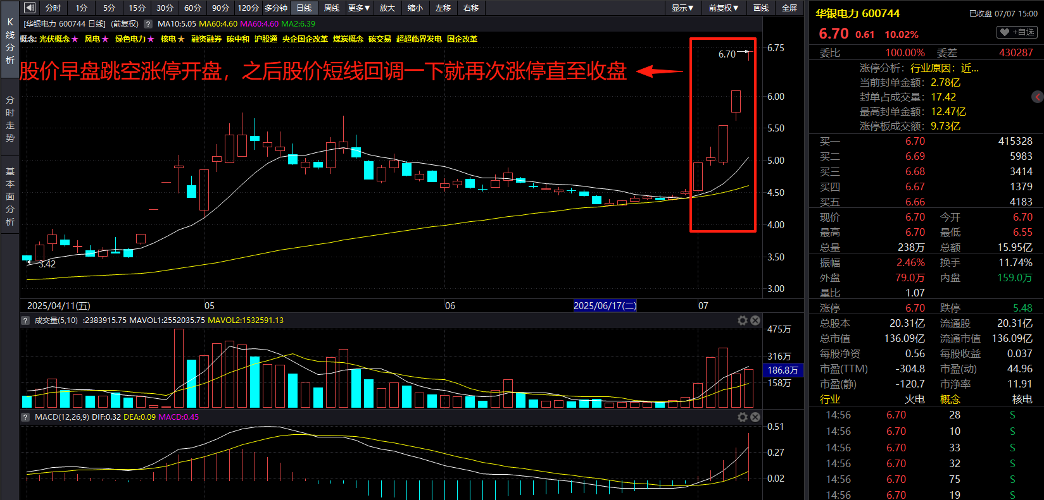The image size is (1044, 500).
Task: Collapse the left panel with the speaker-arrow icon
Action: (30, 8)
